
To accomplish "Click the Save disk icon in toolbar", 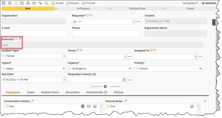I will (4, 3).
